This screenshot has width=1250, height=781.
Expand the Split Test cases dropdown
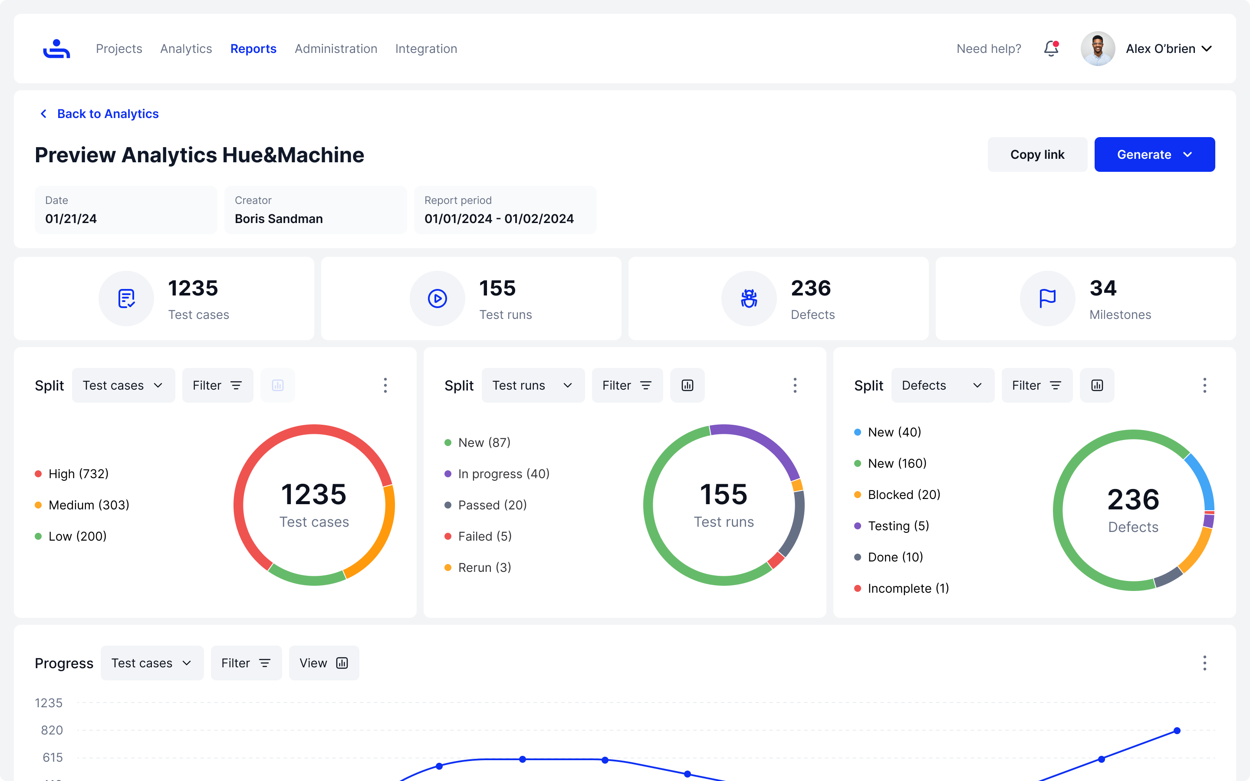123,385
